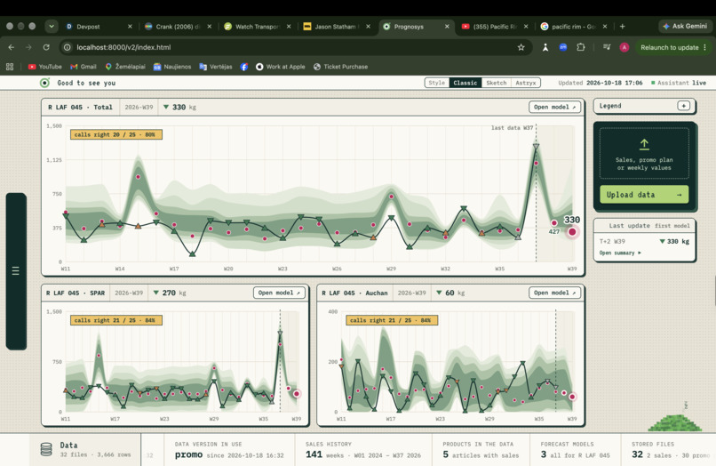Open the Work at Apple bookmark
This screenshot has width=716, height=466.
coord(280,67)
